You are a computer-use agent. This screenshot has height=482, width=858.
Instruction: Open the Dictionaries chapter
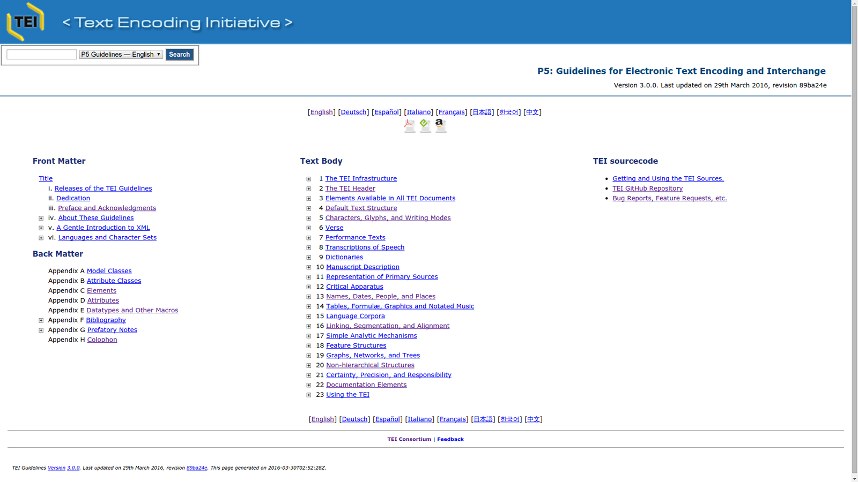click(344, 257)
